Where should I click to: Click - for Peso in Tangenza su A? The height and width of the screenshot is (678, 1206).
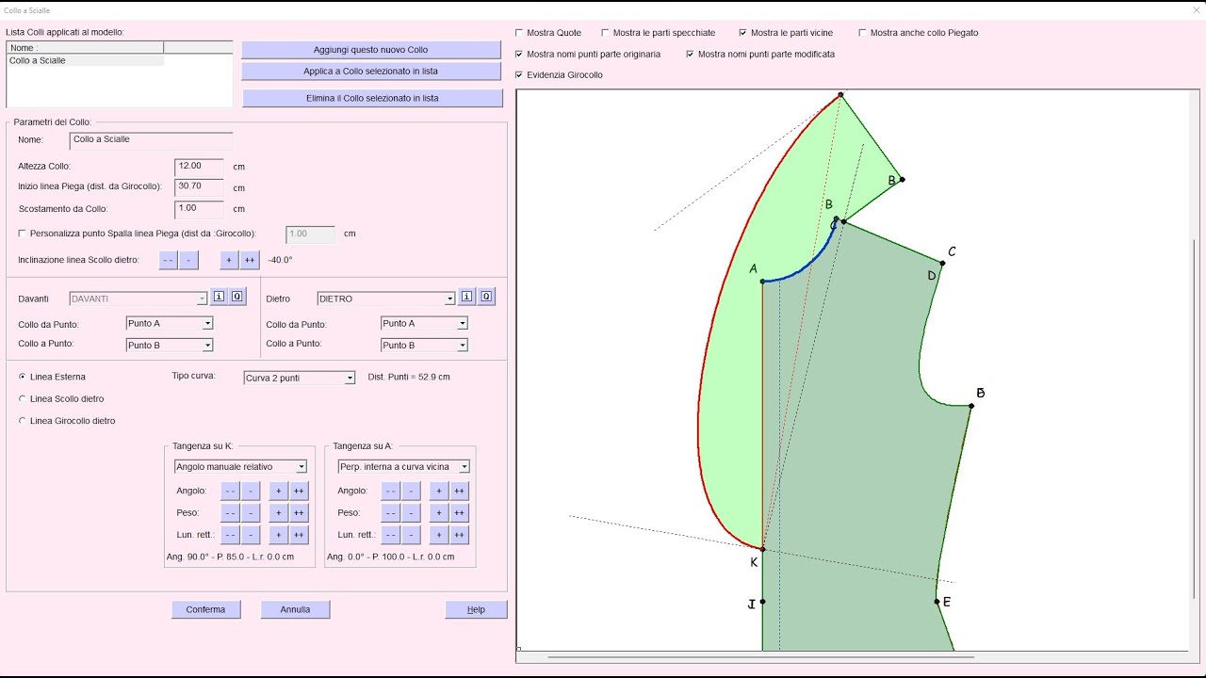(411, 513)
